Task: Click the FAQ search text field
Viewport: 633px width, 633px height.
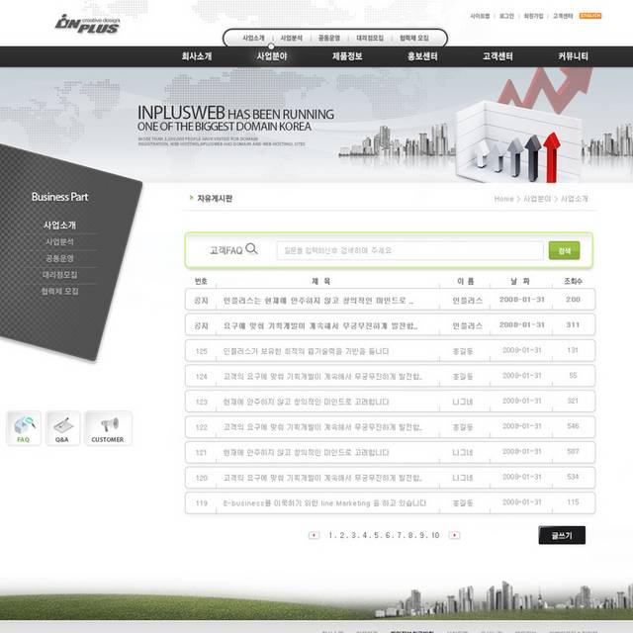Action: tap(409, 250)
